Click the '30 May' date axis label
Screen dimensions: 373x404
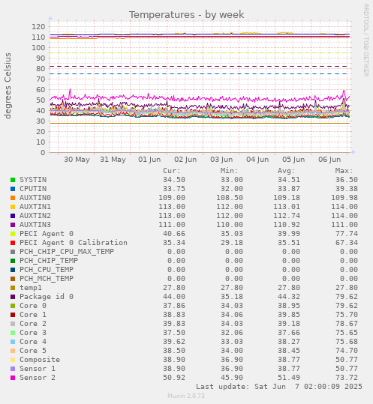77,160
